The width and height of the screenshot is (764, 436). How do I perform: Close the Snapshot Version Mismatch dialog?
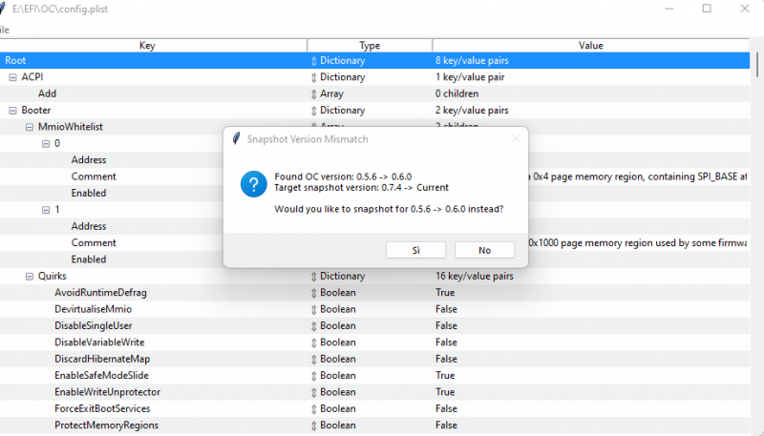[x=515, y=139]
